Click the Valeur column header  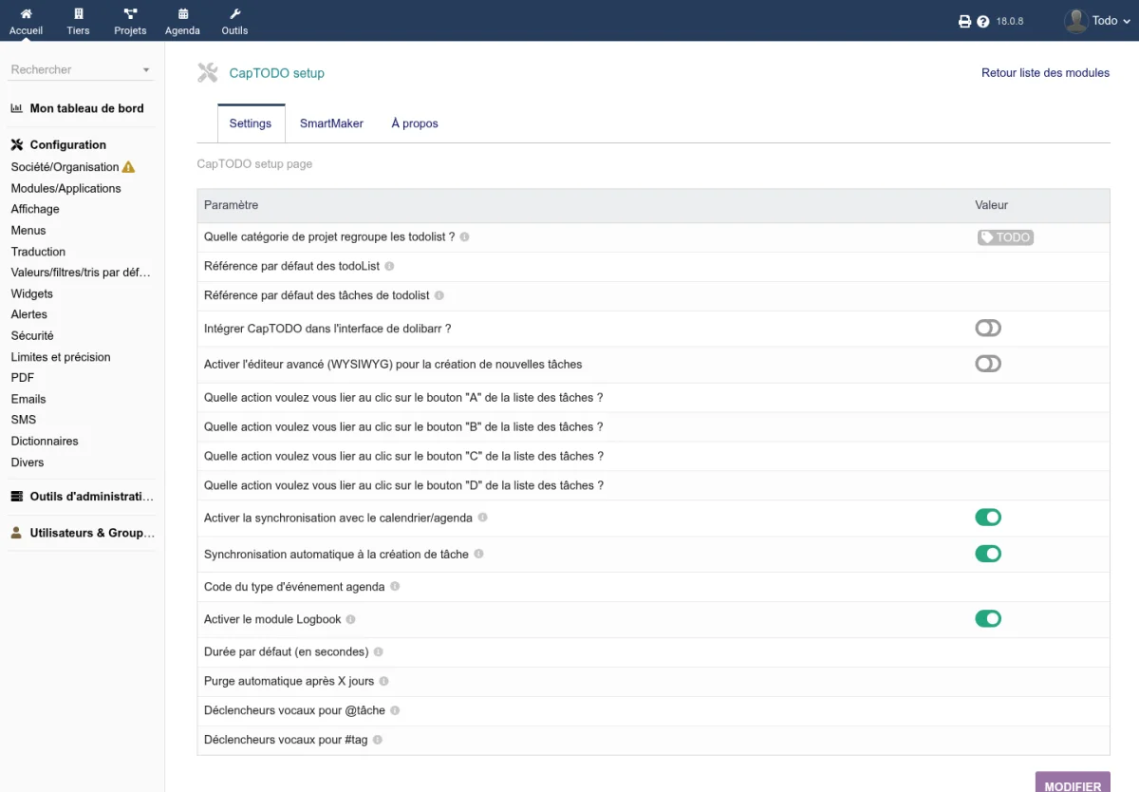tap(991, 205)
